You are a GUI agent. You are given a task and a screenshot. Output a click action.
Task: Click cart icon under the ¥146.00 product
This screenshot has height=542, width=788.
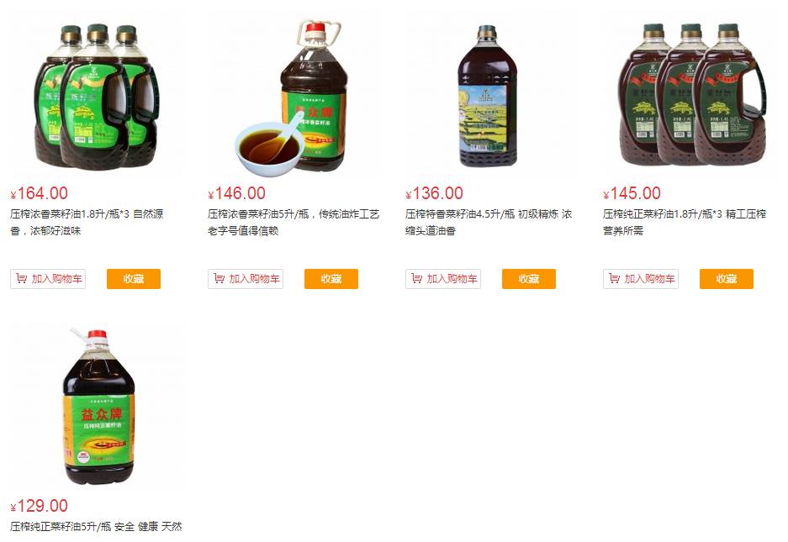[219, 278]
